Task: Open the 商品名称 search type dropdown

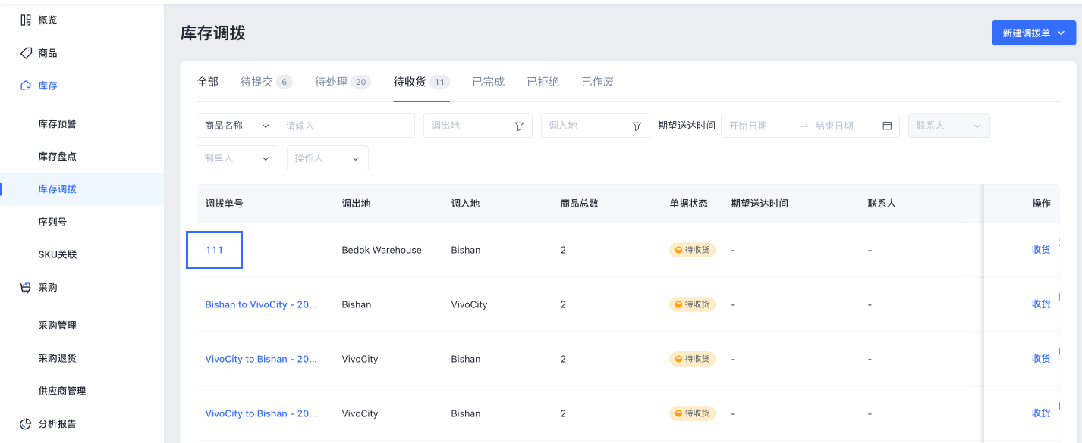Action: [237, 126]
